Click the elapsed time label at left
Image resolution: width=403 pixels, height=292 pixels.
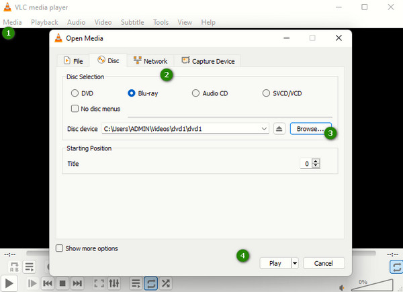(9, 254)
